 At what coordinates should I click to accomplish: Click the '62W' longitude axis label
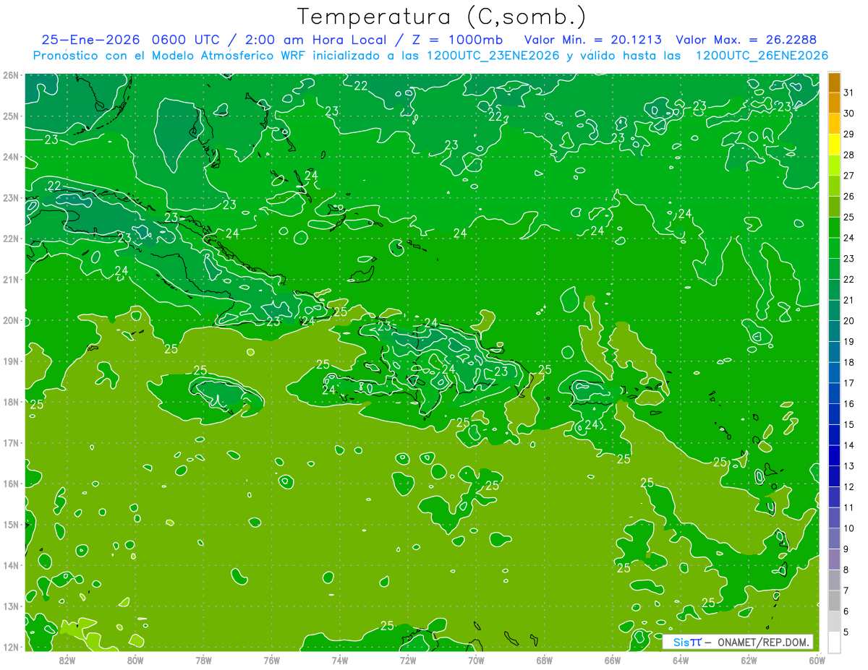[x=749, y=660]
